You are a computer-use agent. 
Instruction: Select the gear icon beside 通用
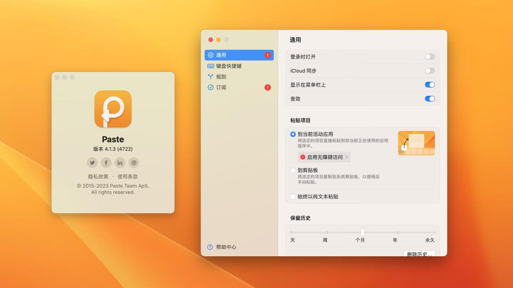pyautogui.click(x=211, y=55)
